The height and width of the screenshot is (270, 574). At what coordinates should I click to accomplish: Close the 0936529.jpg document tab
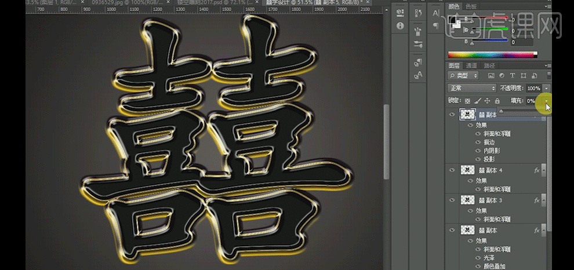(x=169, y=2)
